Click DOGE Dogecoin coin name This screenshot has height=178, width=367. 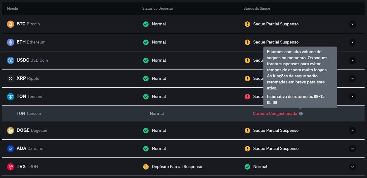click(x=32, y=130)
